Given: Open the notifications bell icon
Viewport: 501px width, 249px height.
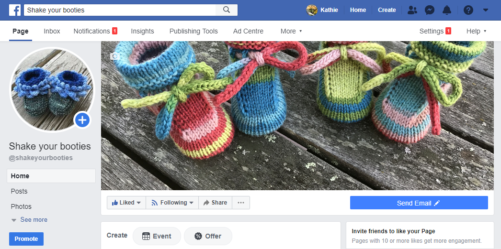Looking at the screenshot, I should [x=446, y=10].
